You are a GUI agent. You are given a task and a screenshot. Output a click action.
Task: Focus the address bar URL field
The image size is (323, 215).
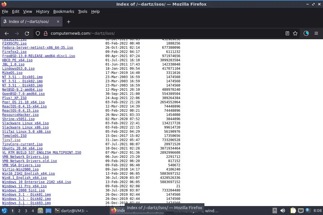point(165,33)
